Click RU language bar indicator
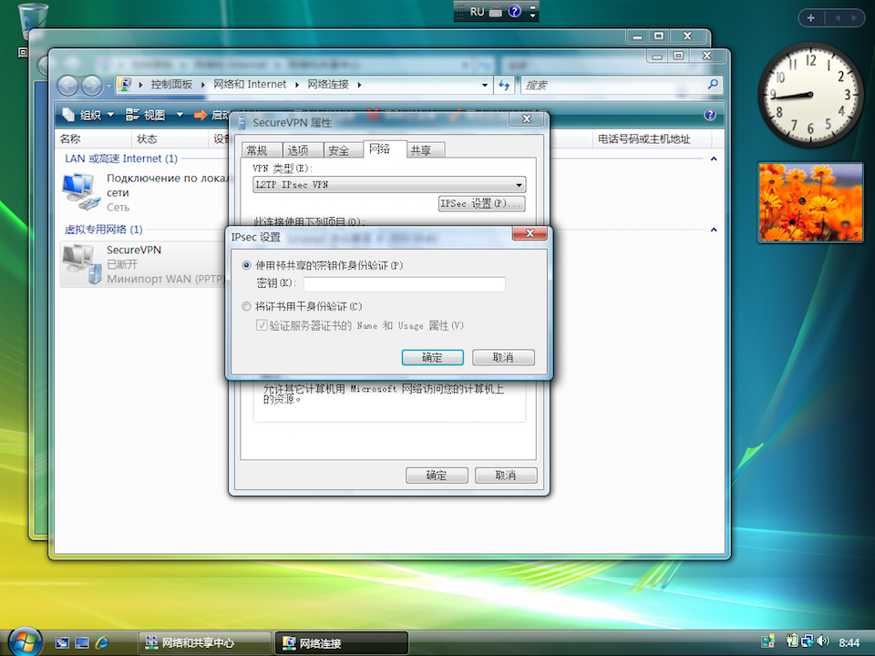Screen dimensions: 875x656 pyautogui.click(x=477, y=12)
